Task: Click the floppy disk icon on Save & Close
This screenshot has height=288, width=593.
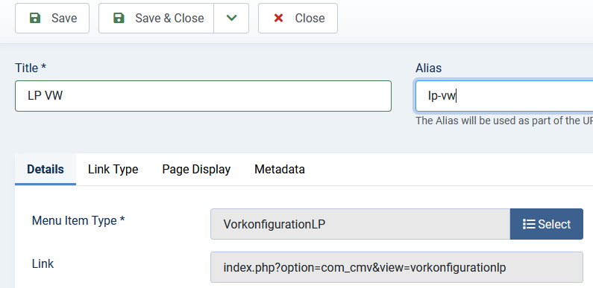Action: click(x=119, y=18)
